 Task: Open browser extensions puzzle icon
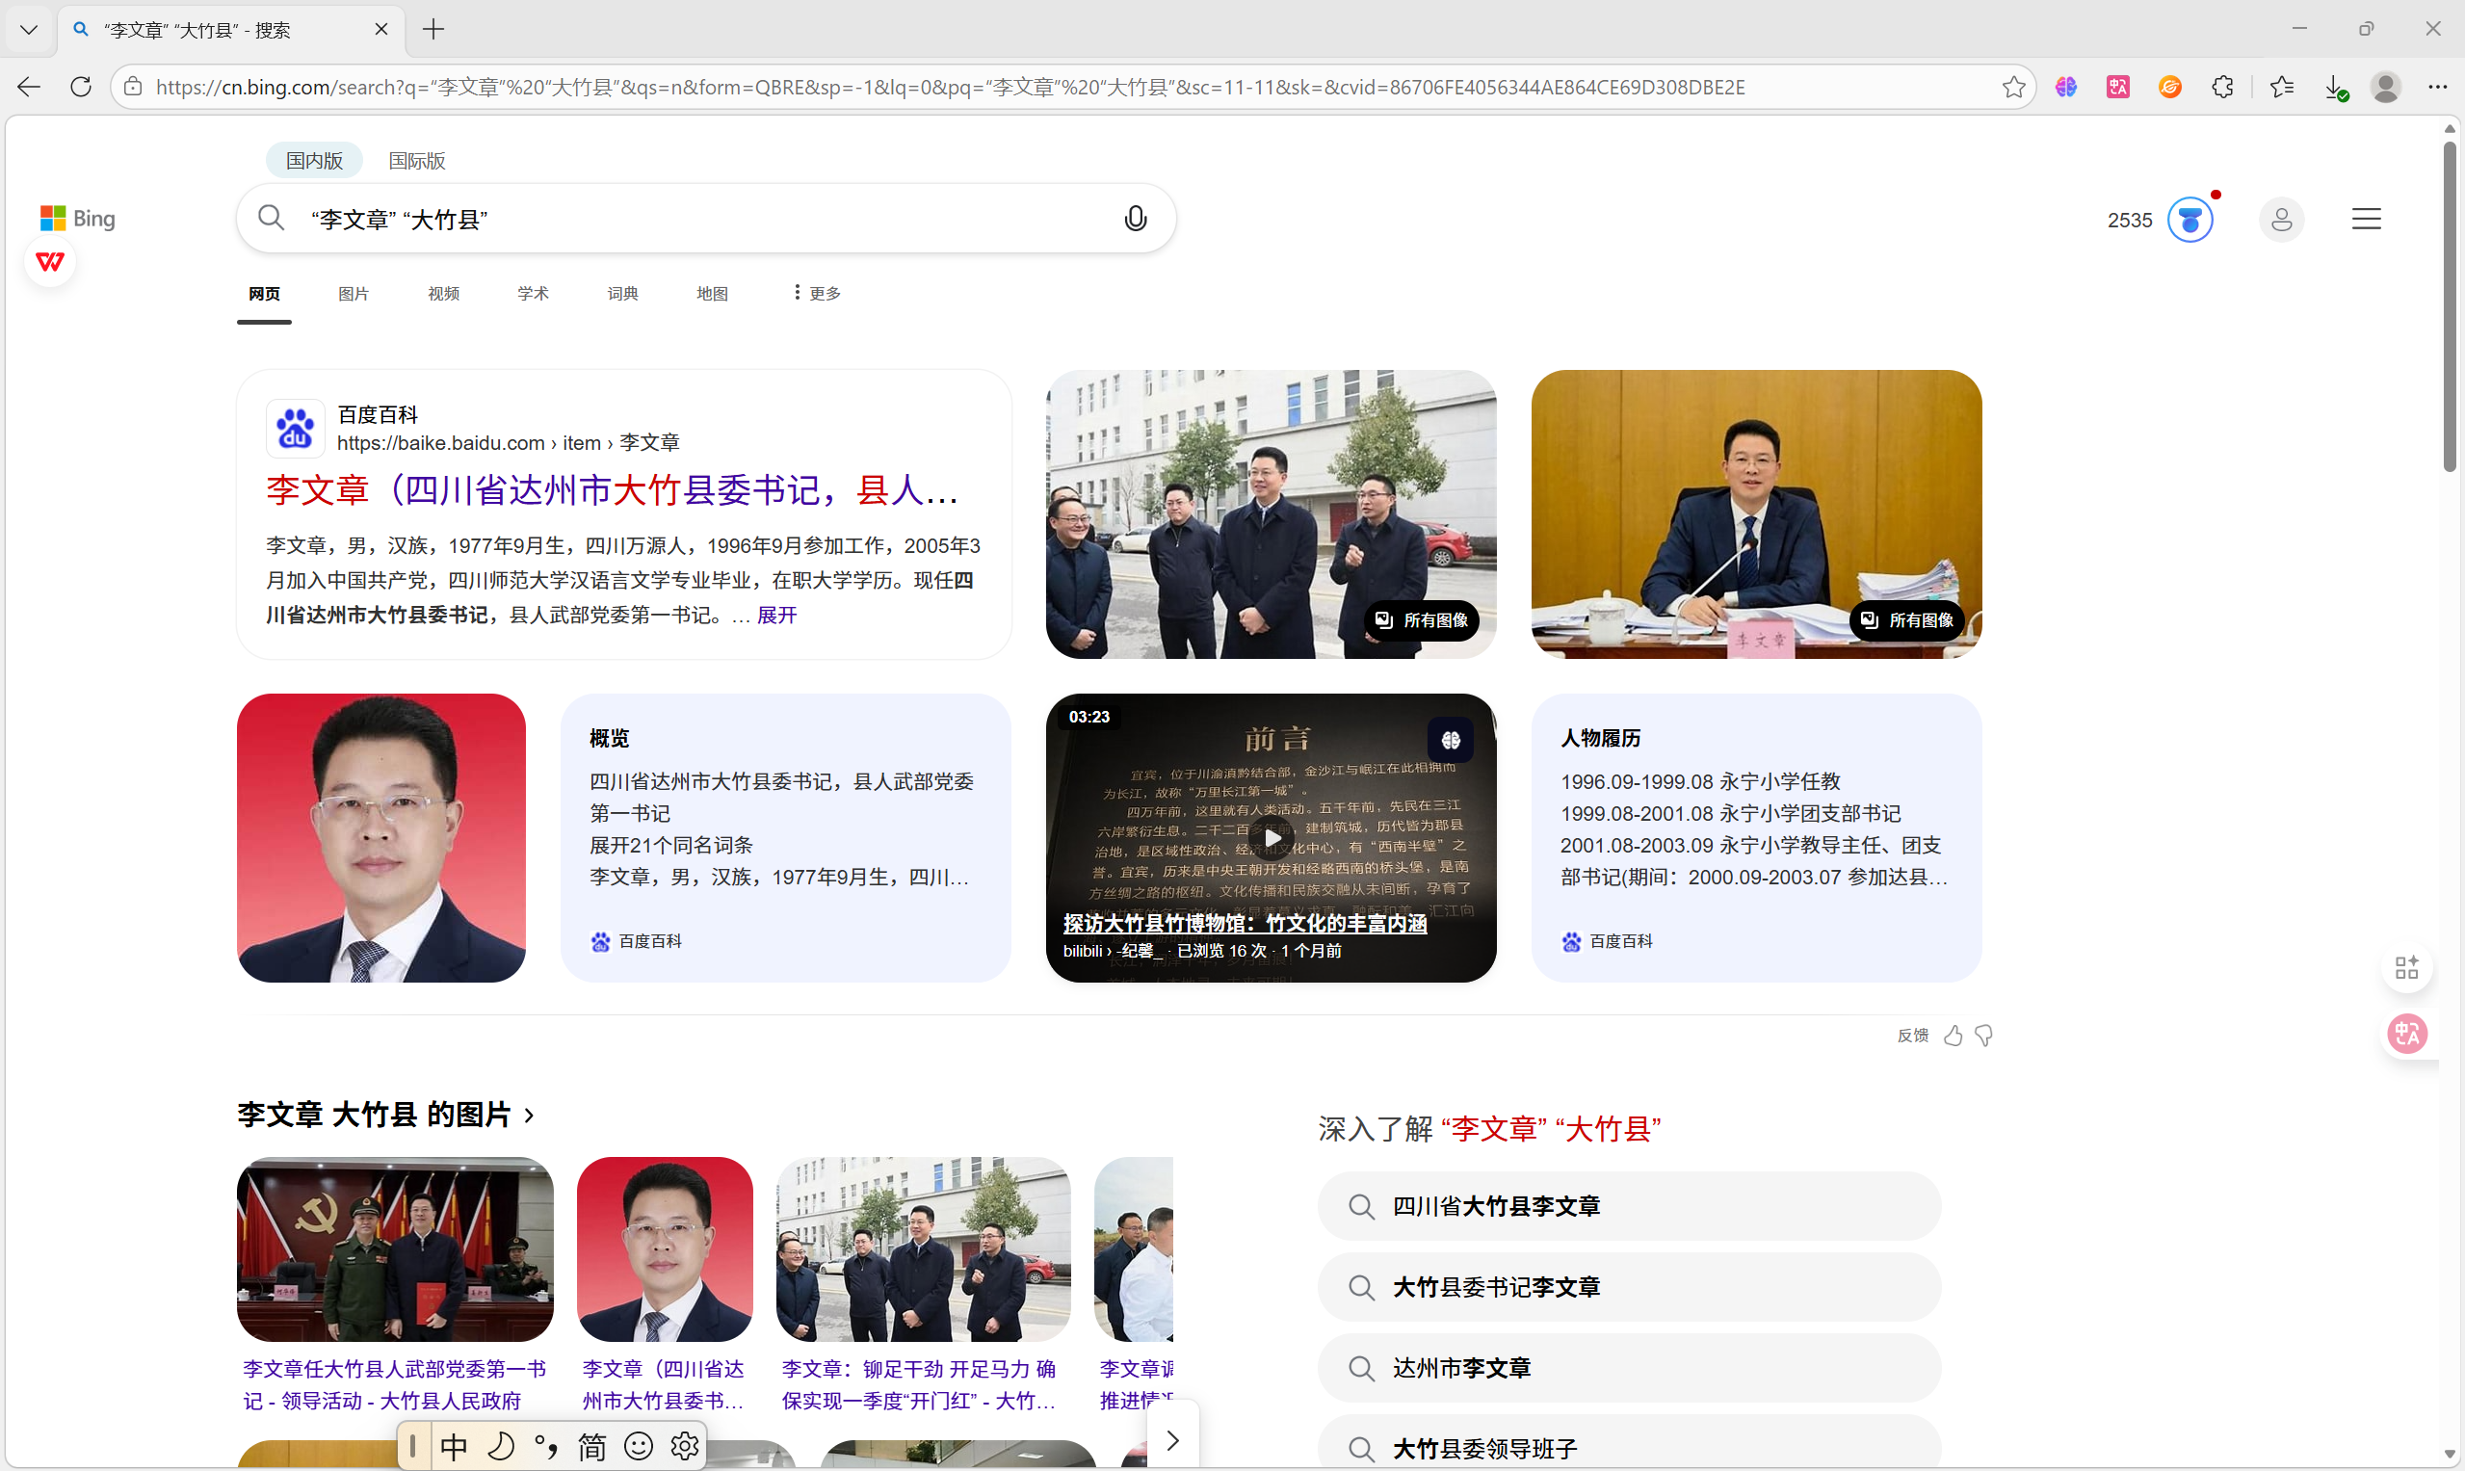pyautogui.click(x=2222, y=88)
